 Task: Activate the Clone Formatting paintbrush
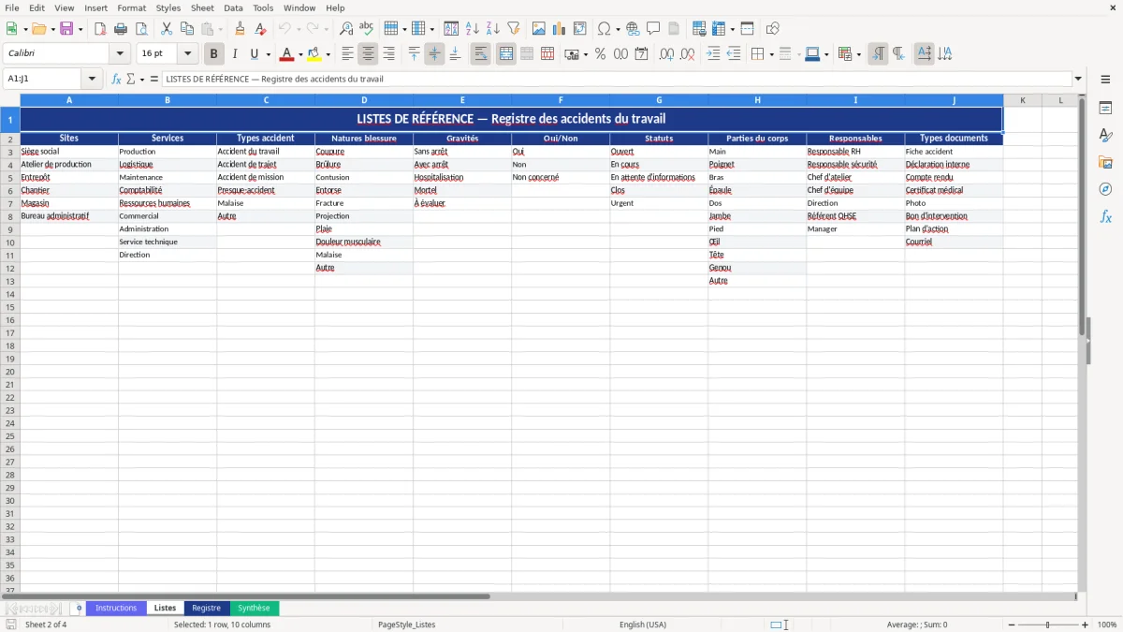(240, 29)
